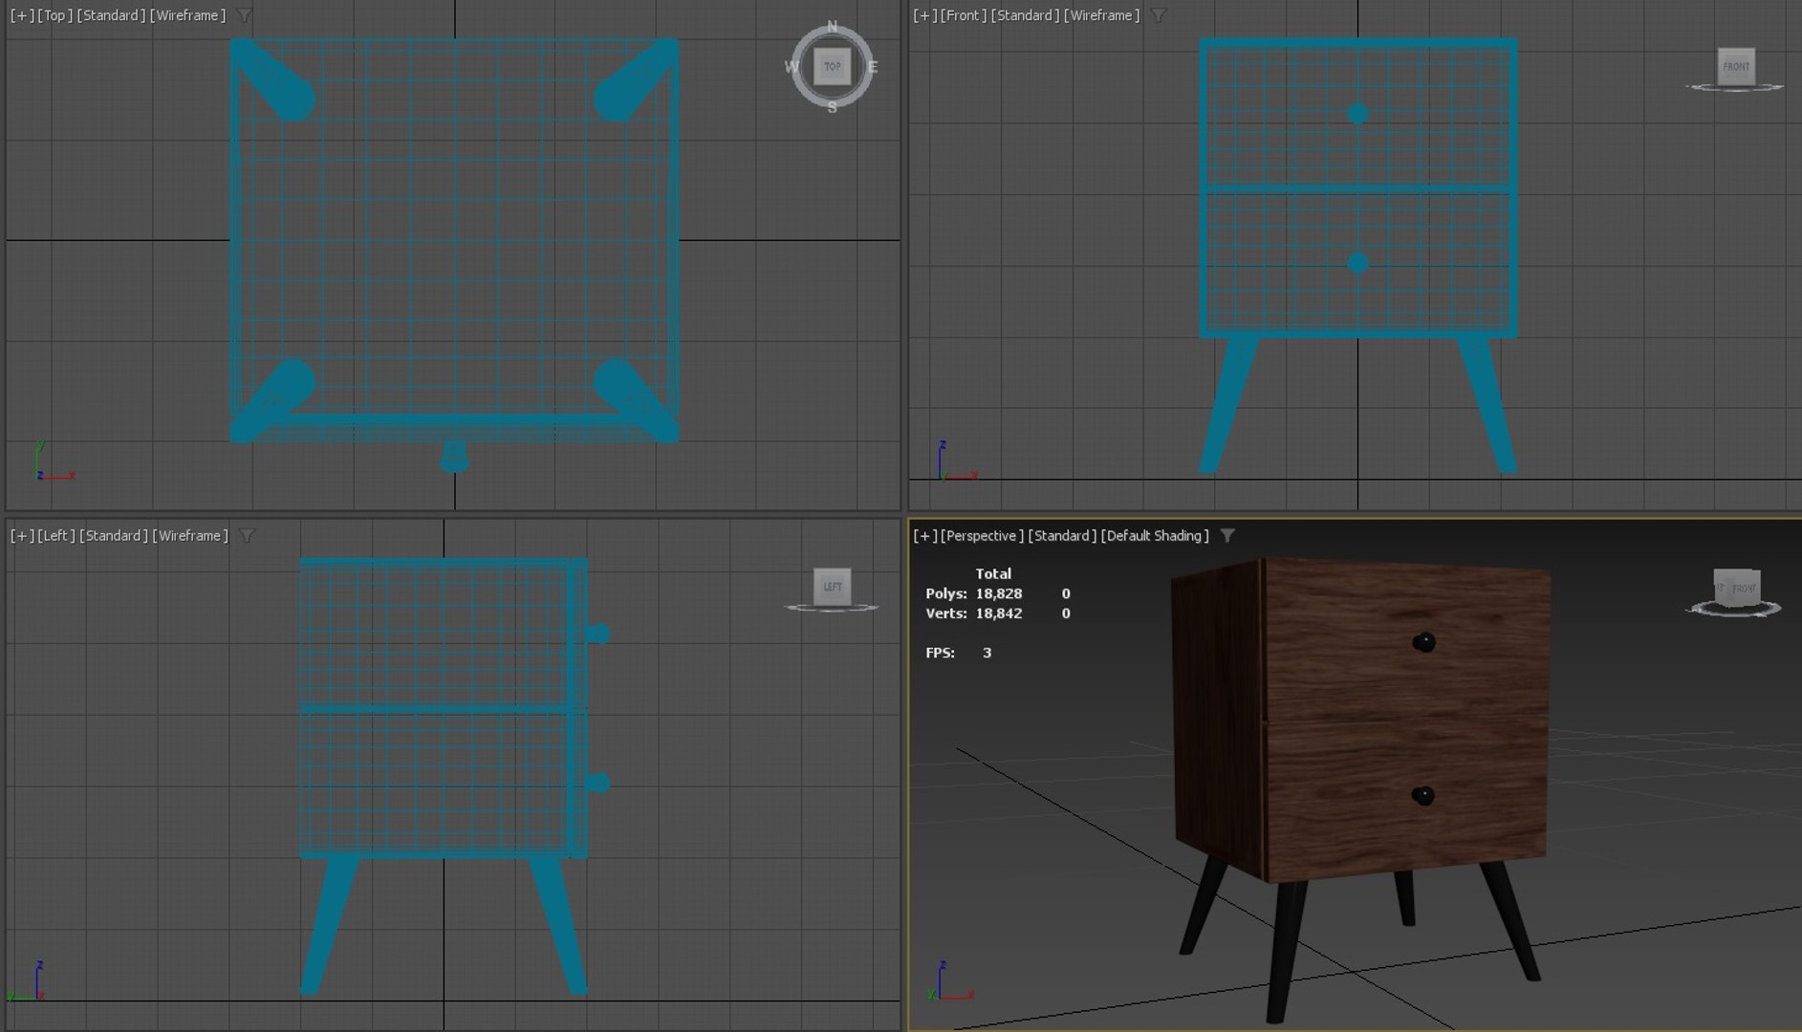The image size is (1802, 1032).
Task: Open the [+] menu in Left viewport
Action: tap(22, 536)
